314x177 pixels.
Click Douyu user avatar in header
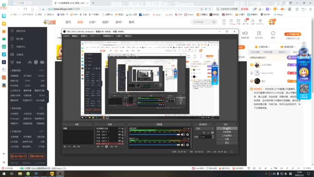pos(272,22)
